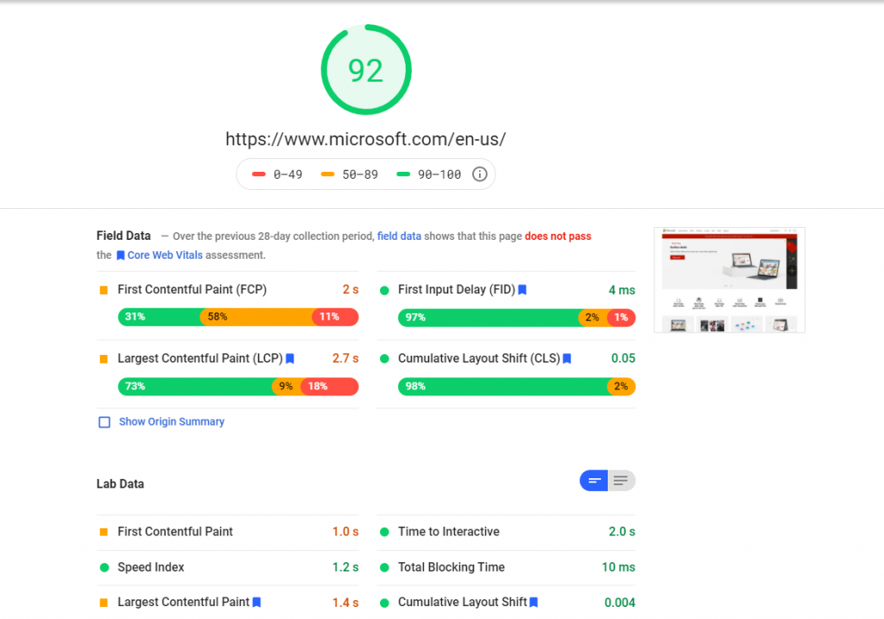Click the orange 50–89 legend marker

point(327,174)
